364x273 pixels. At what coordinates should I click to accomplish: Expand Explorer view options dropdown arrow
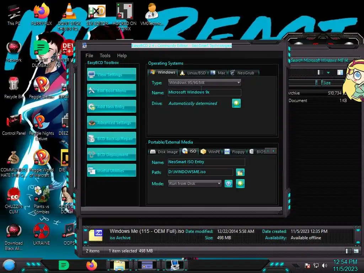pos(328,73)
